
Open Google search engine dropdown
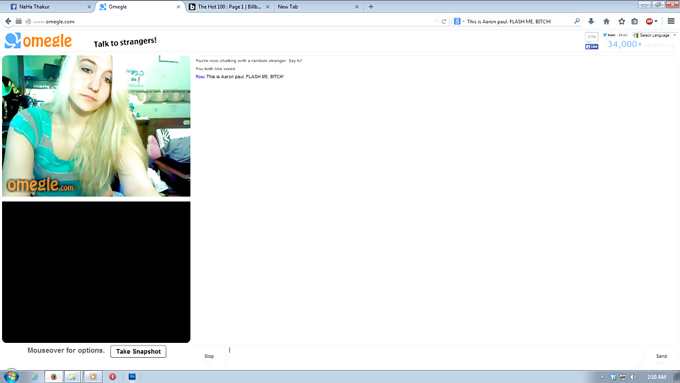click(x=459, y=21)
